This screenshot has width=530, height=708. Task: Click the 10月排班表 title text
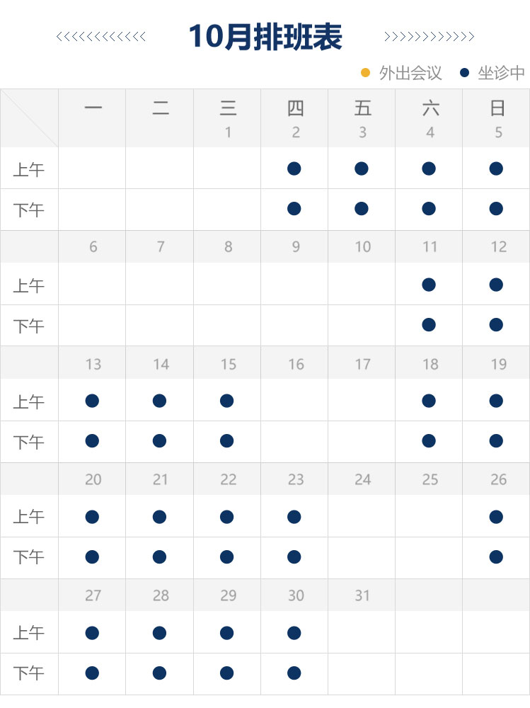(x=265, y=37)
